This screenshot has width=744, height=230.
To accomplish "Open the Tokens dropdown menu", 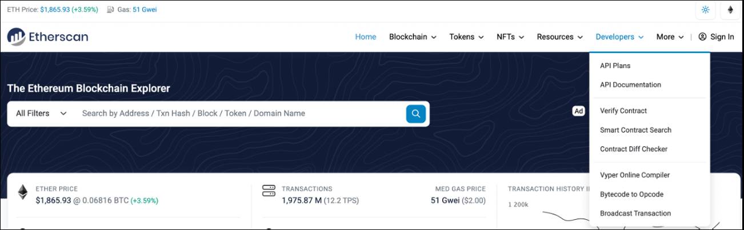I will point(466,36).
